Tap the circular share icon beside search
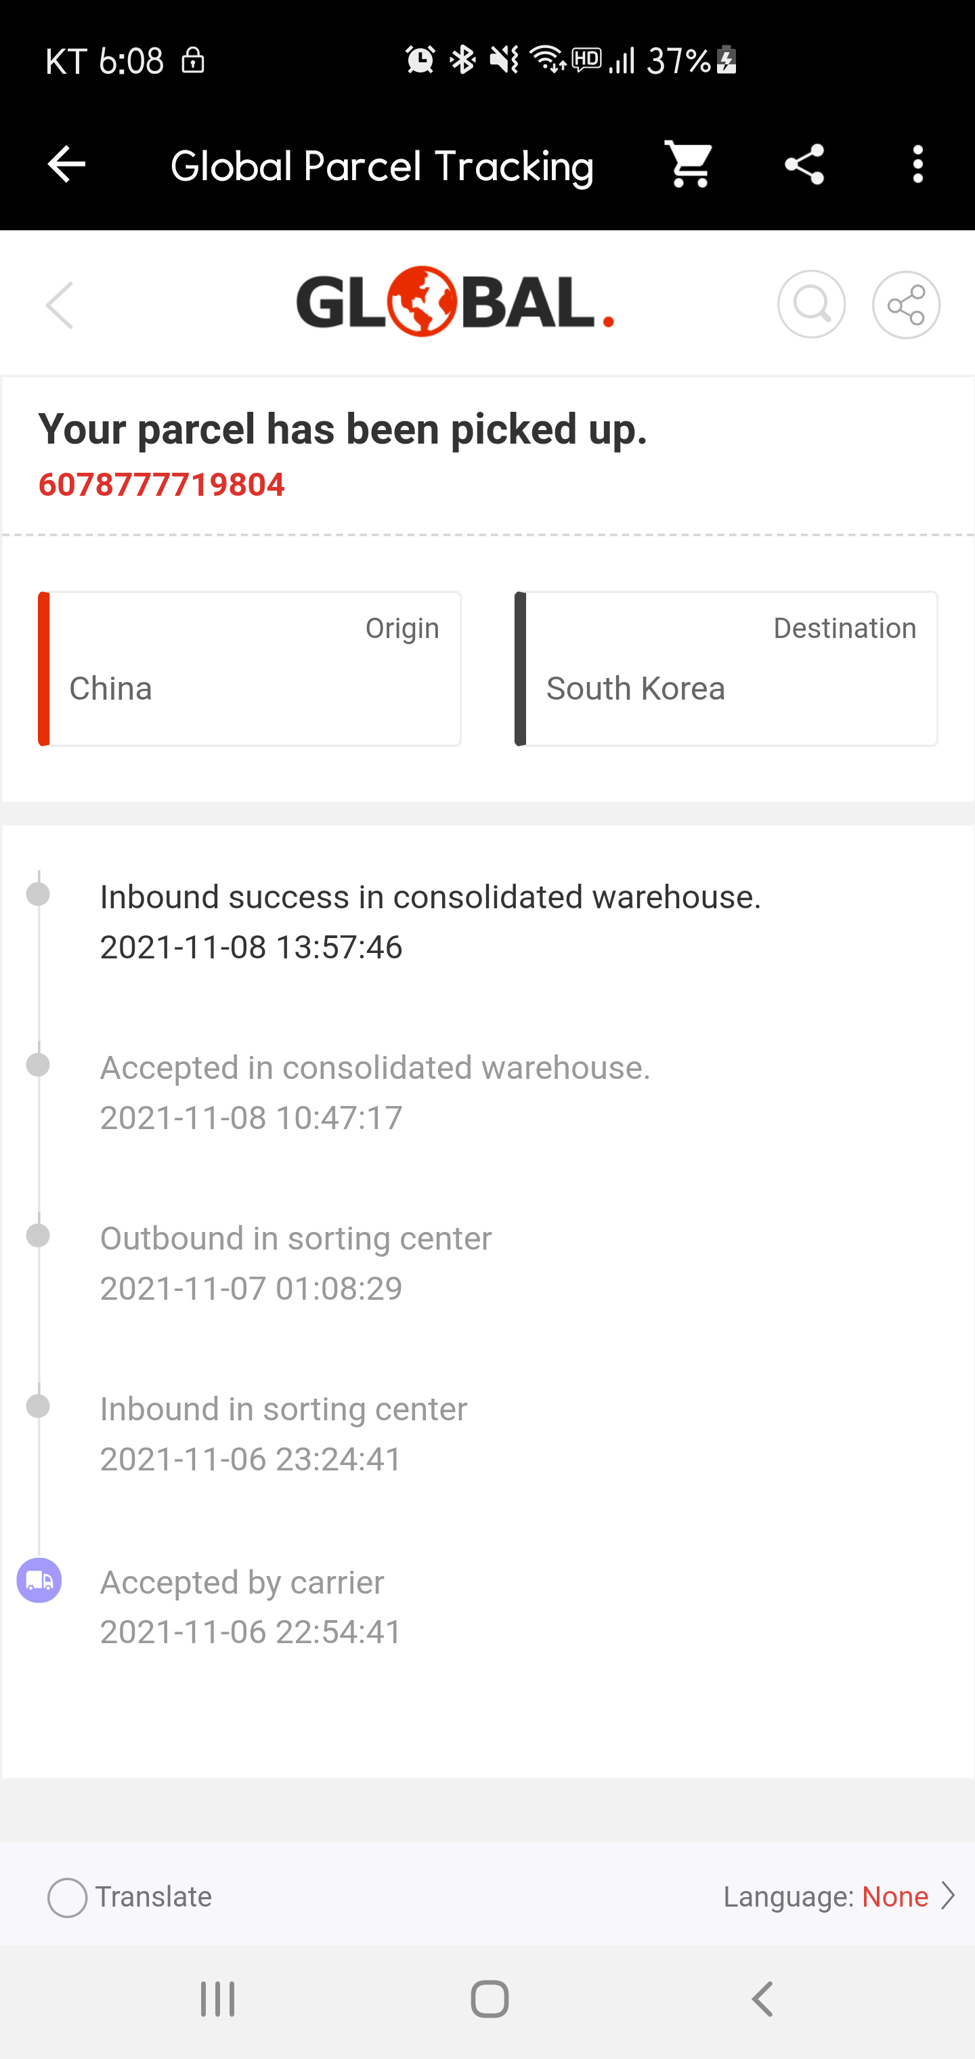Screen dimensions: 975x2059 pos(905,305)
